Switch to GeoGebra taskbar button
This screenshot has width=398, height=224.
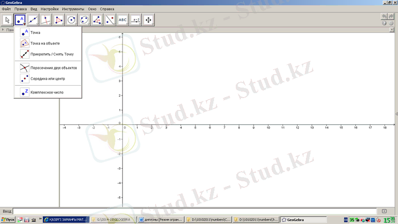[x=303, y=220]
